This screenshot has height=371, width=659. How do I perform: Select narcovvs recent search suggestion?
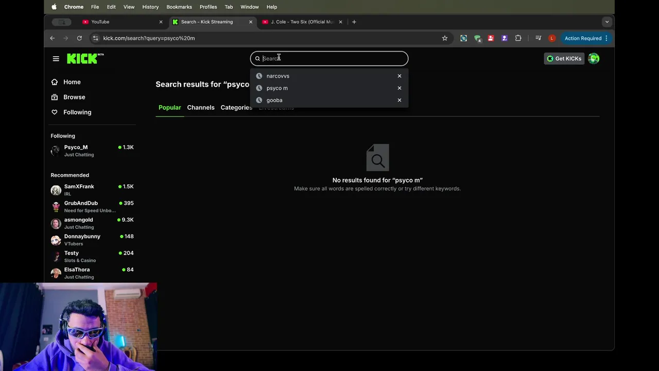click(x=329, y=76)
